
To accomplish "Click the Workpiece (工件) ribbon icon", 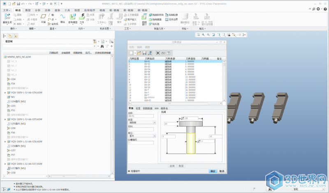I will click(x=82, y=18).
